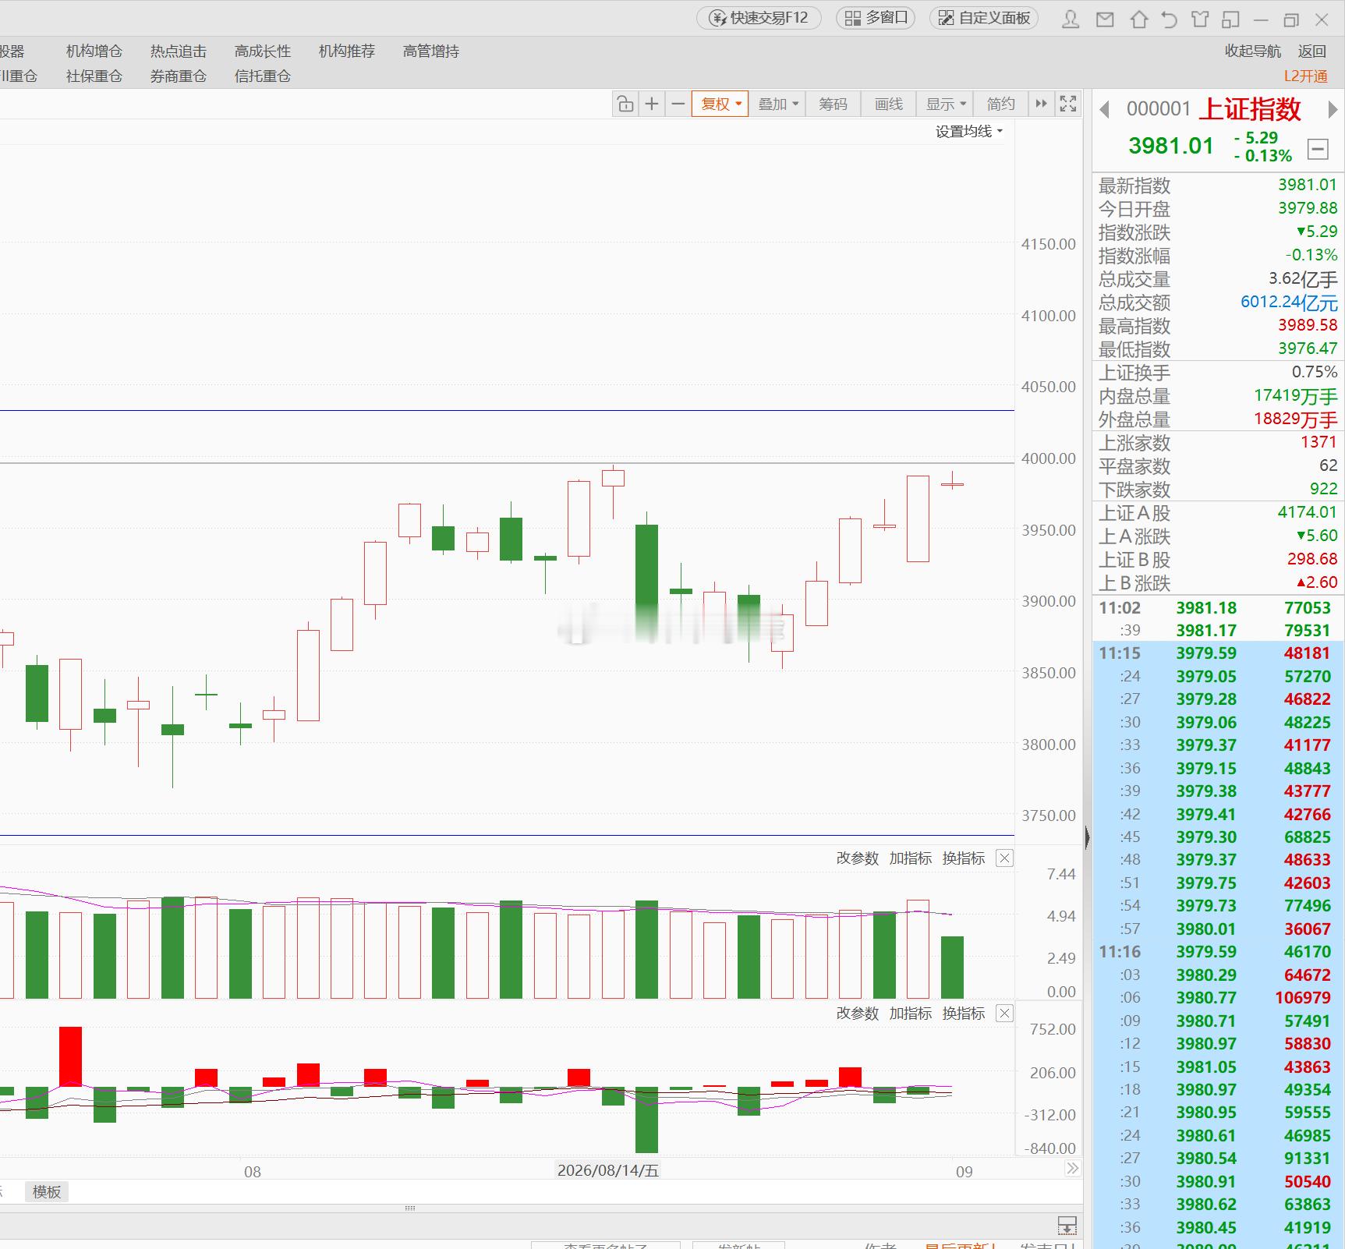Click the 上证指数 title
This screenshot has width=1345, height=1249.
point(1250,109)
